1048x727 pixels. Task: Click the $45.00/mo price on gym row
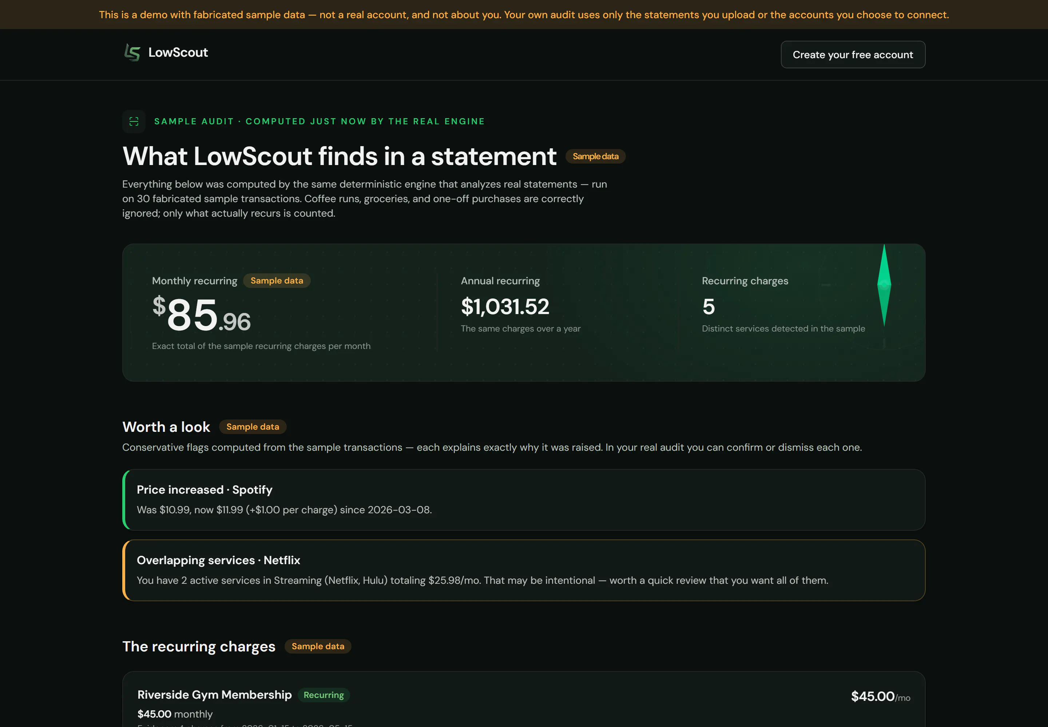(x=880, y=696)
